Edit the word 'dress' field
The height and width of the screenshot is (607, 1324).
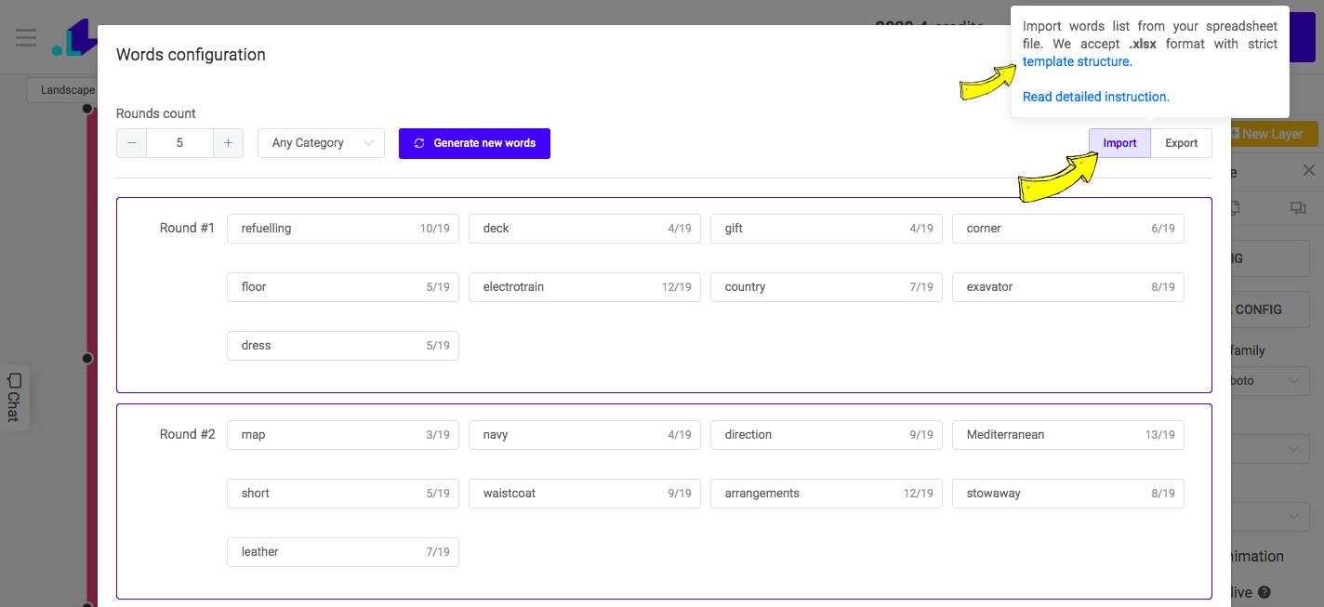click(343, 346)
